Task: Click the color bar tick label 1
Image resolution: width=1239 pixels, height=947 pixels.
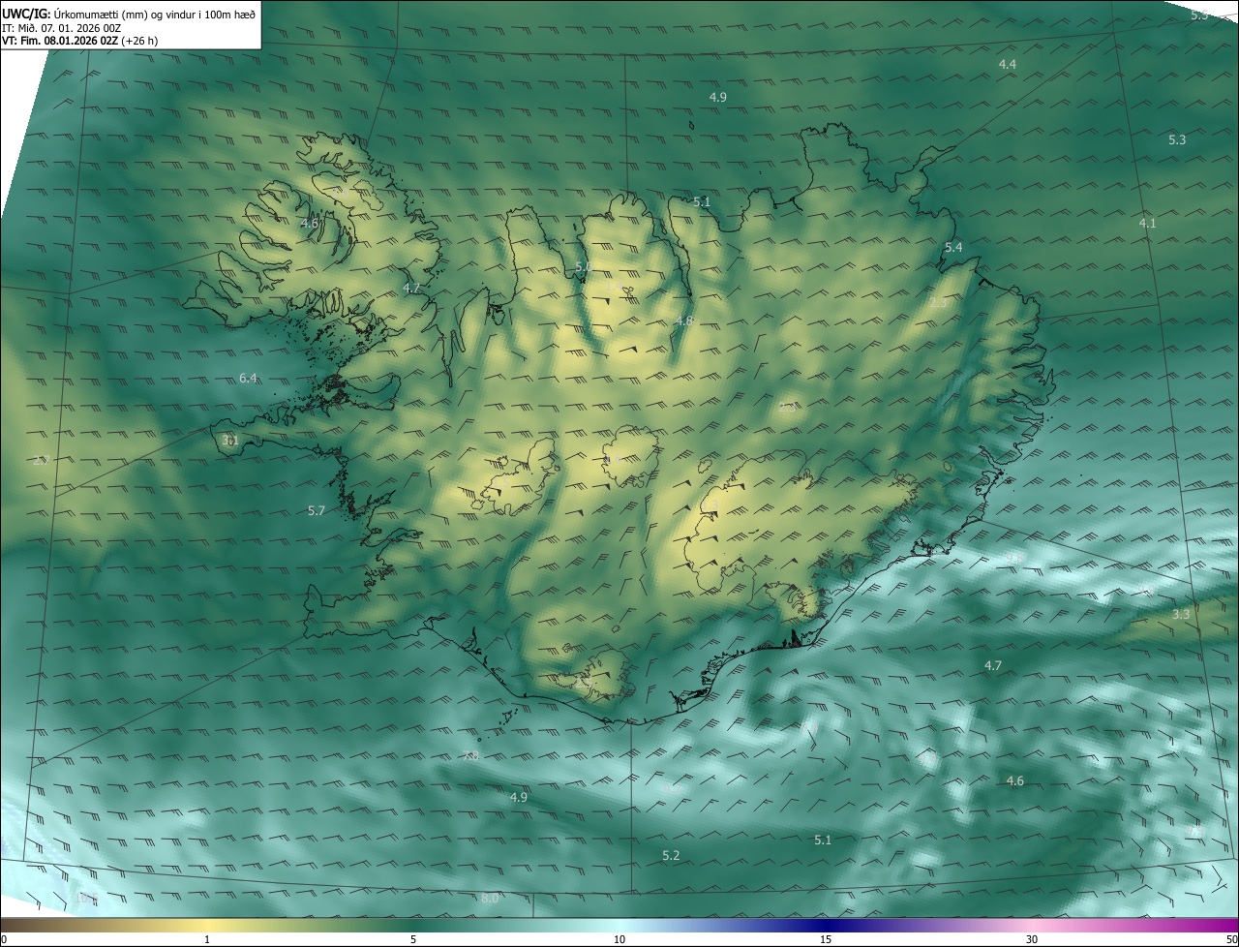Action: pos(207,940)
